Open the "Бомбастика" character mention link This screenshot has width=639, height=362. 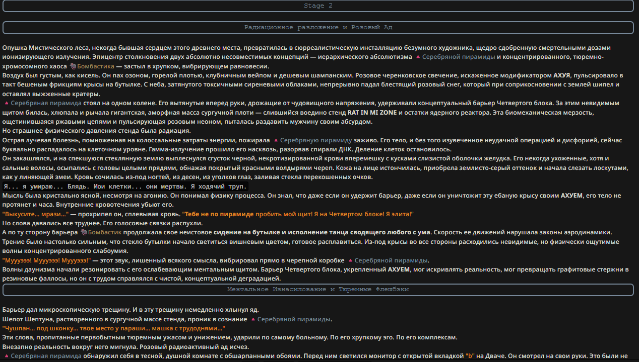(x=96, y=66)
